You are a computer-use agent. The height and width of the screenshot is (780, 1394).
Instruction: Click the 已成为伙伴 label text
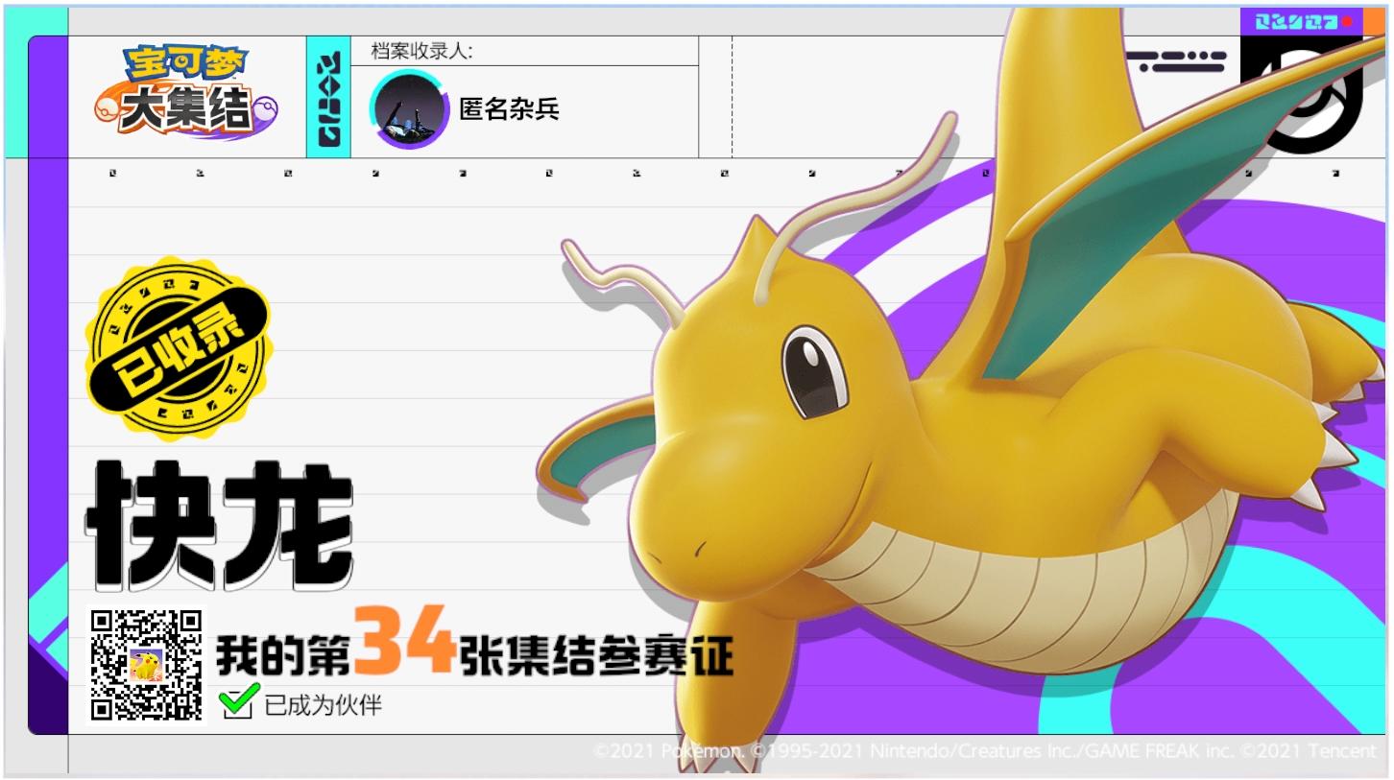click(x=323, y=706)
